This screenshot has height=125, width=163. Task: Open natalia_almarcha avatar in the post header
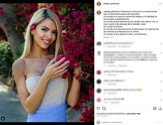click(x=99, y=4)
